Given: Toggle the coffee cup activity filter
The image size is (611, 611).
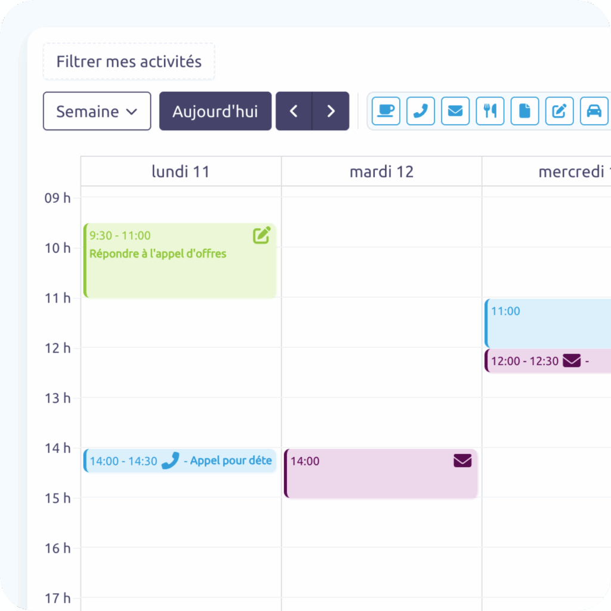Looking at the screenshot, I should coord(386,111).
